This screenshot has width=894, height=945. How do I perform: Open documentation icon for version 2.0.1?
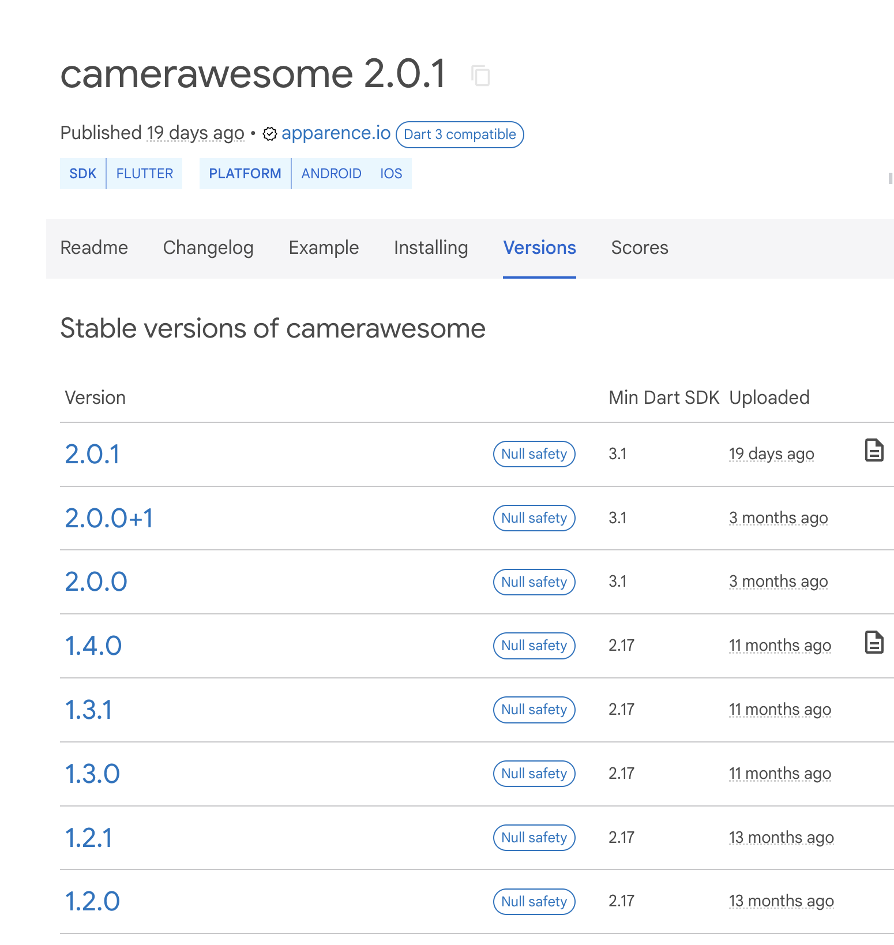click(x=874, y=451)
